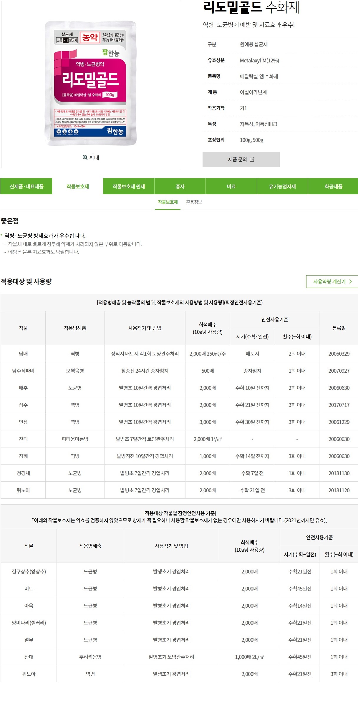Click the registration date 20070927
358x718 pixels.
pyautogui.click(x=339, y=371)
